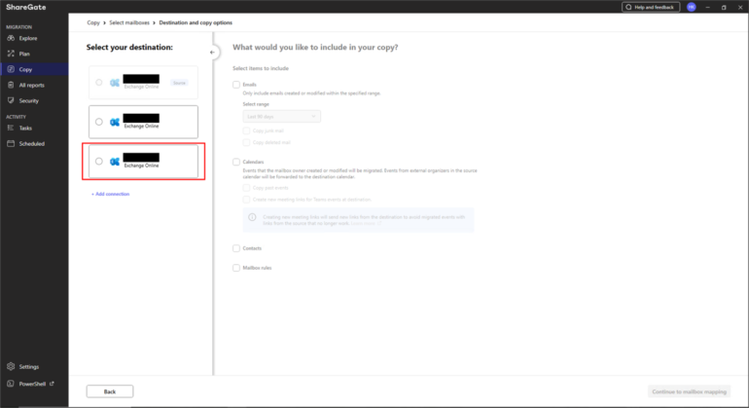
Task: Tick the Calendars checkbox
Action: (236, 162)
